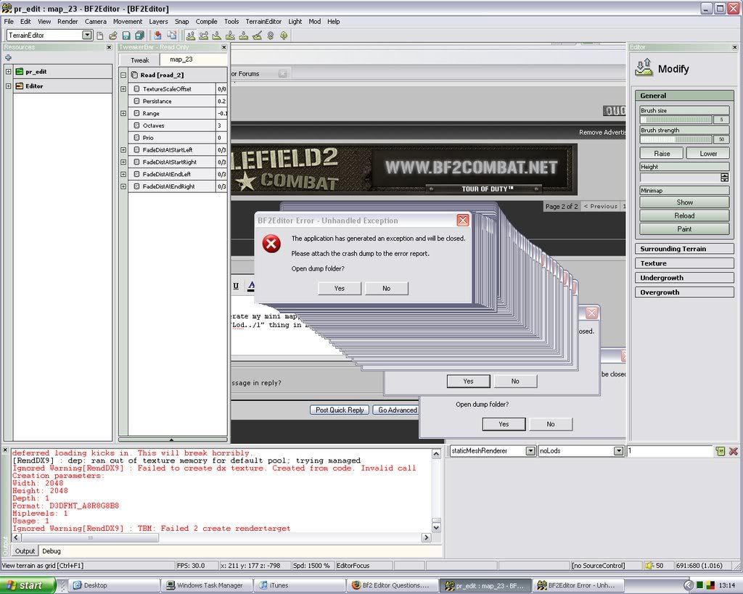Collapse the Road [road_2] property group
This screenshot has width=743, height=594.
123,75
